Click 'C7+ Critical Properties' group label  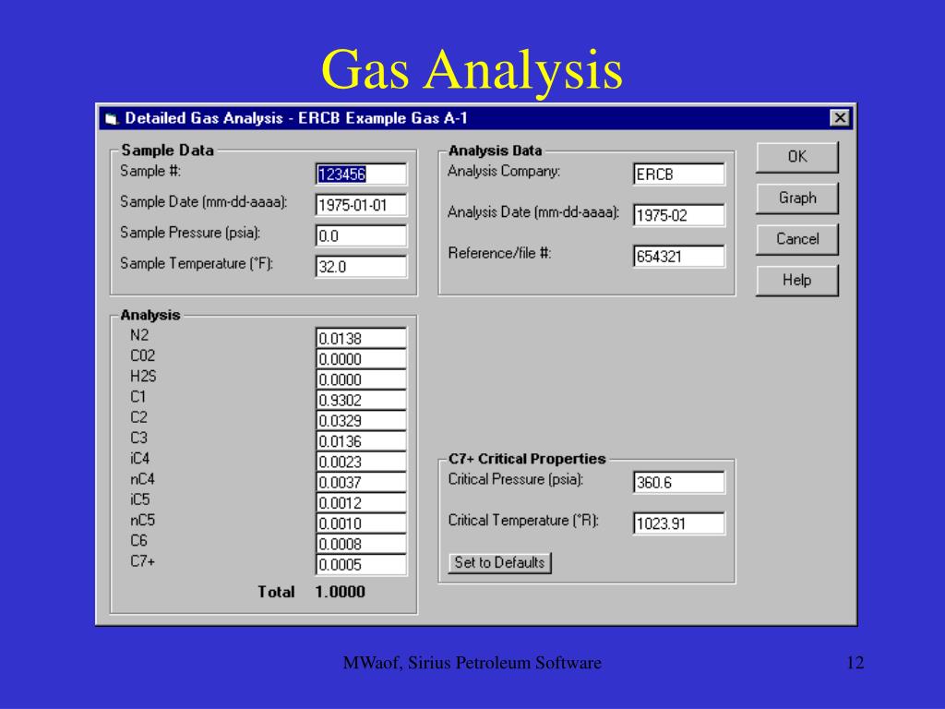[x=527, y=459]
